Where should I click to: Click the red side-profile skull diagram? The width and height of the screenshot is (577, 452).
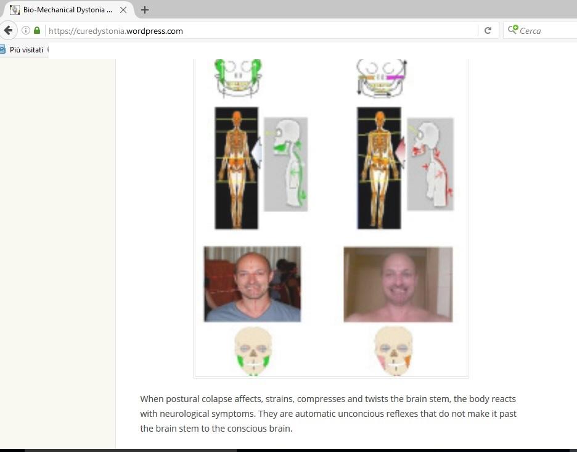pyautogui.click(x=430, y=165)
